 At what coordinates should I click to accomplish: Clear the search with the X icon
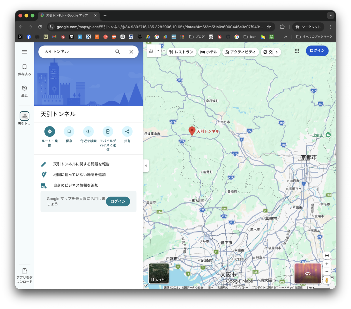(x=131, y=52)
